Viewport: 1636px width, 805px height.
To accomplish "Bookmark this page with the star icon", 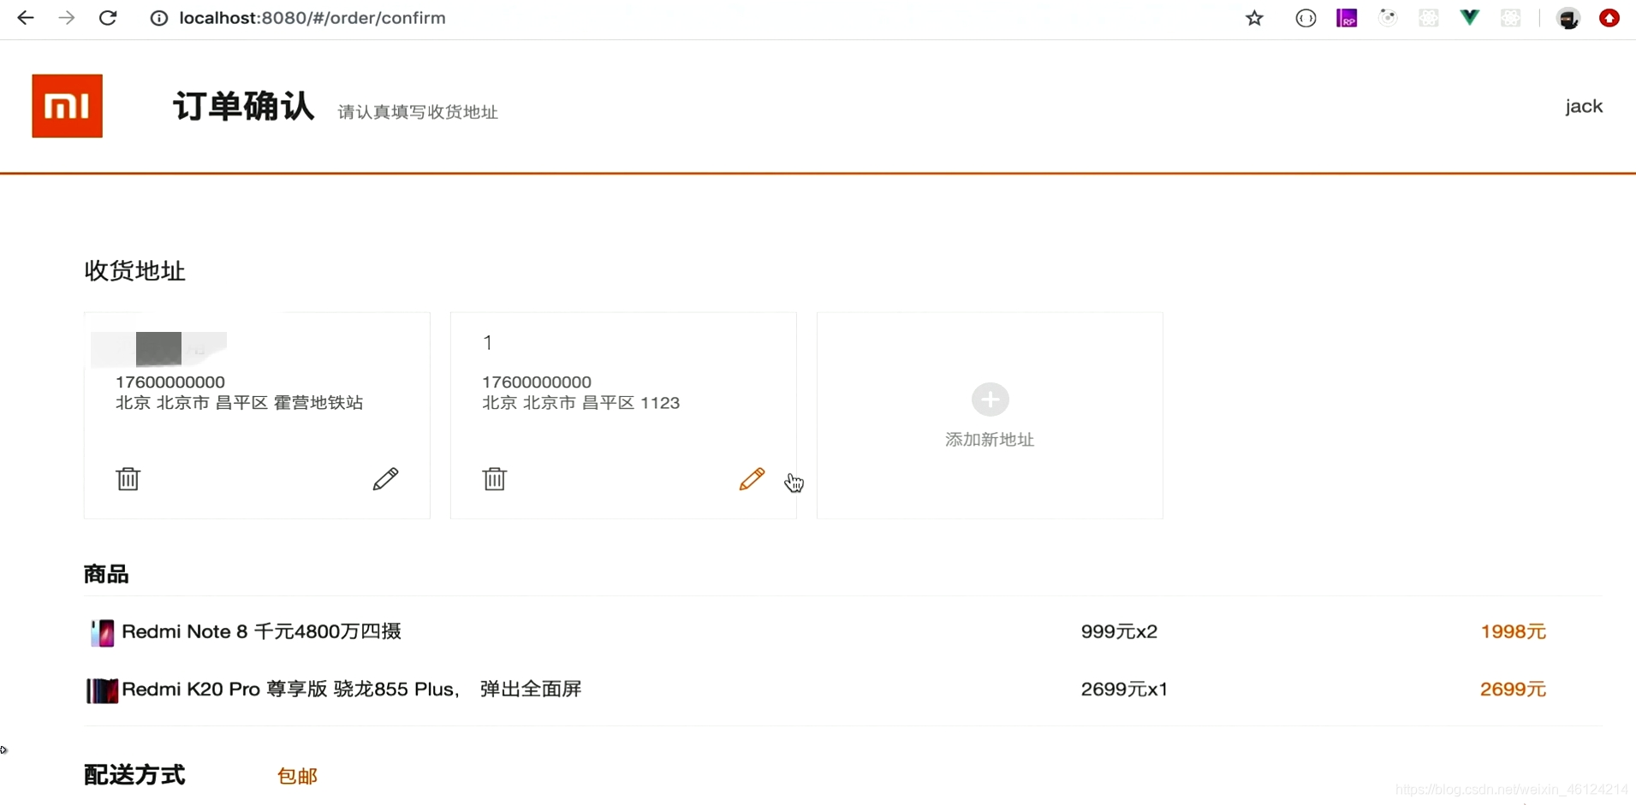I will pos(1254,18).
